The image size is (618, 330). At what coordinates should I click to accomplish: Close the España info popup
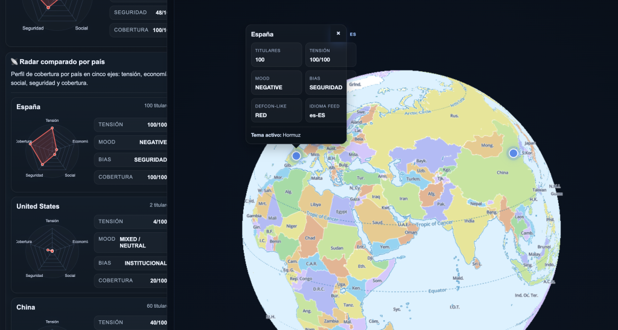click(x=338, y=34)
